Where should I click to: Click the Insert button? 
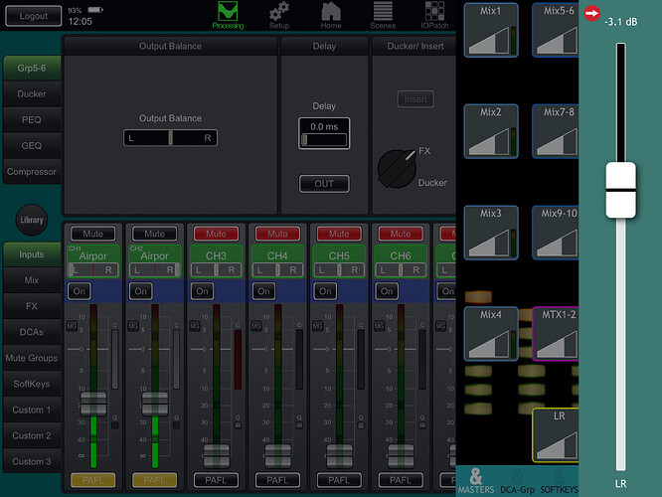click(415, 99)
